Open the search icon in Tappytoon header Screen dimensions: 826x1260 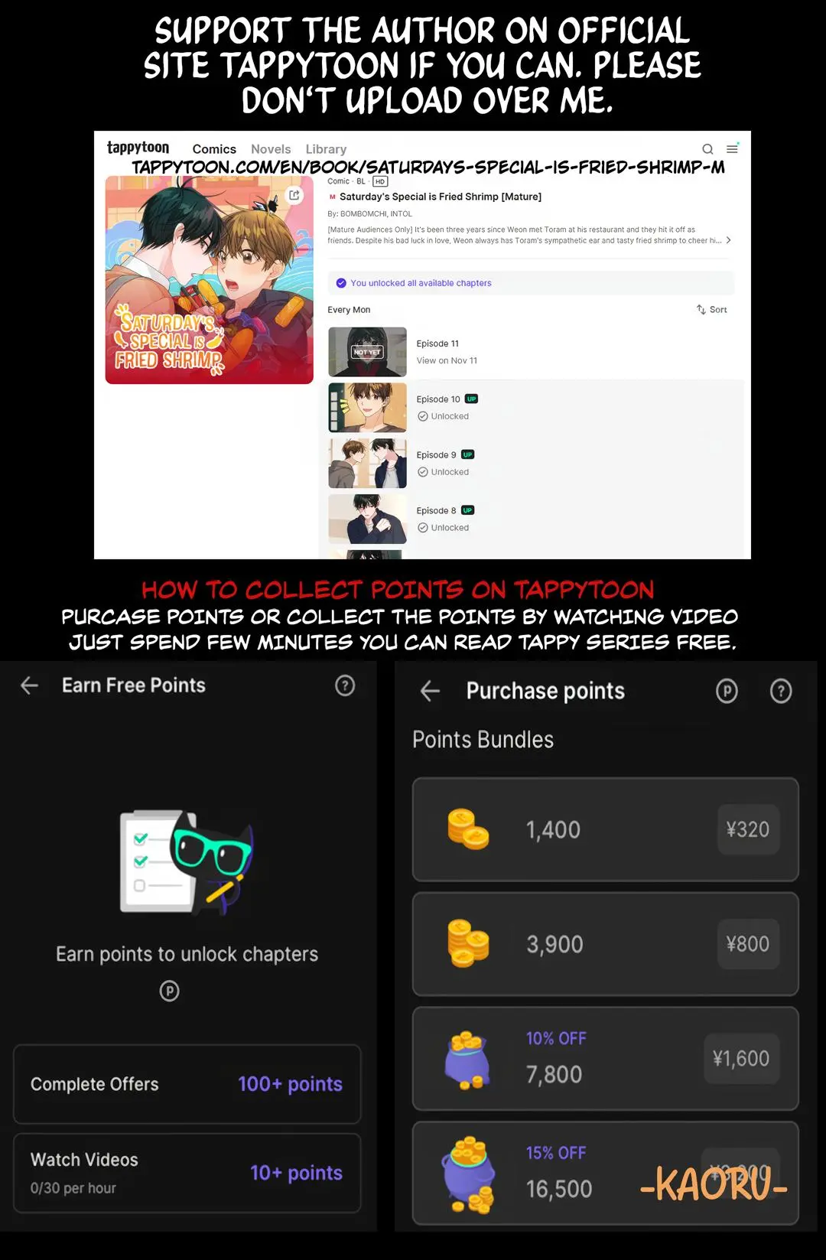[707, 149]
